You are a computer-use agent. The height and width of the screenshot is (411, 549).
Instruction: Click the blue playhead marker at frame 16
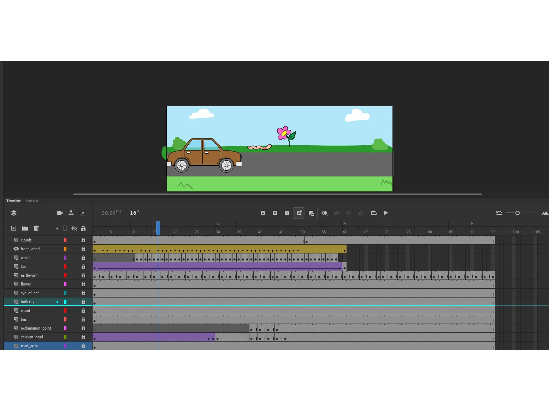tap(158, 228)
